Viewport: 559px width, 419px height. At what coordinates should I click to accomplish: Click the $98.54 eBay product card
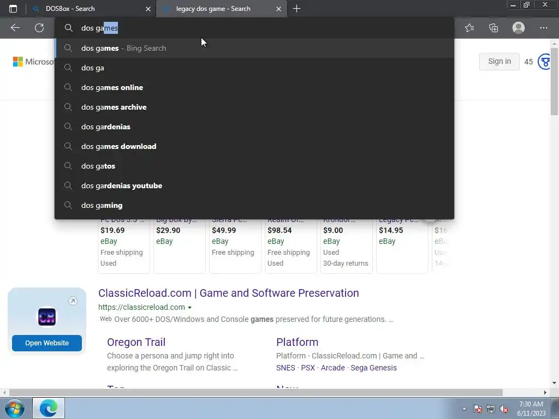pyautogui.click(x=290, y=246)
